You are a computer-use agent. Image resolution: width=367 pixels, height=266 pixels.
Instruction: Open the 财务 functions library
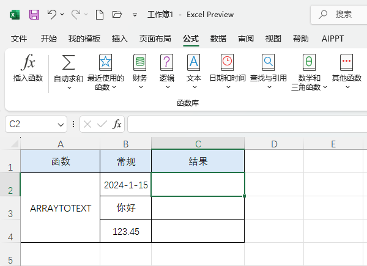(x=139, y=72)
